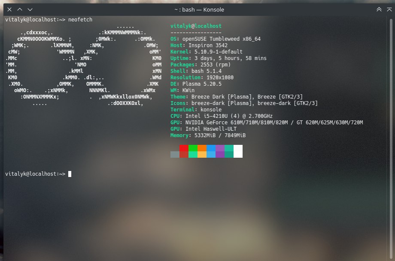The width and height of the screenshot is (395, 261).
Task: Click the mint green color block in bottom row
Action: [x=193, y=154]
